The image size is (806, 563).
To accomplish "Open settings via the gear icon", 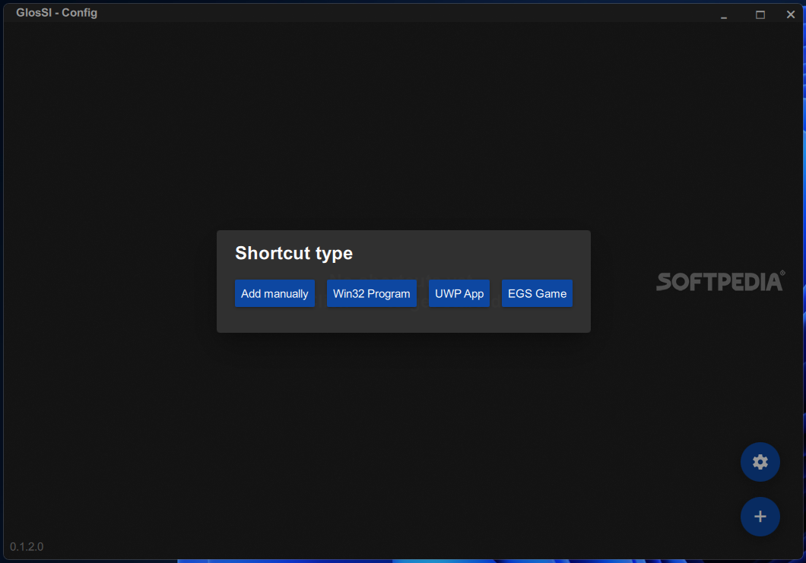I will 760,462.
